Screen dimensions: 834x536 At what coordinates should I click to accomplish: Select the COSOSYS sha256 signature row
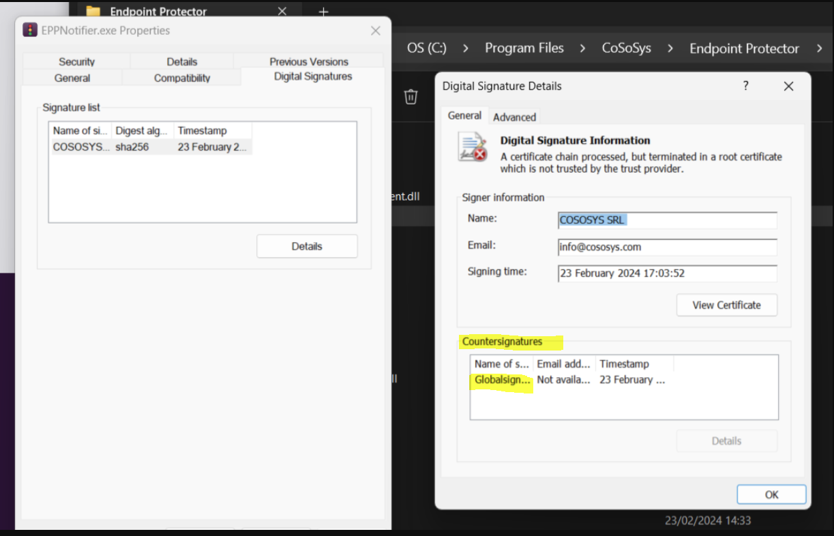point(150,147)
